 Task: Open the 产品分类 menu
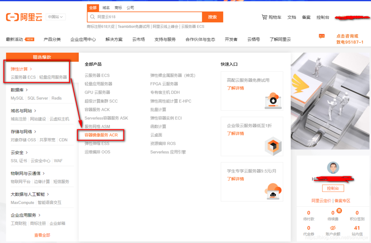(x=52, y=39)
